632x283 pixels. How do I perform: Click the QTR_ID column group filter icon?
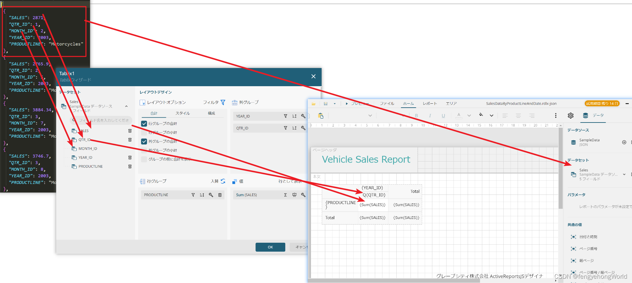286,128
